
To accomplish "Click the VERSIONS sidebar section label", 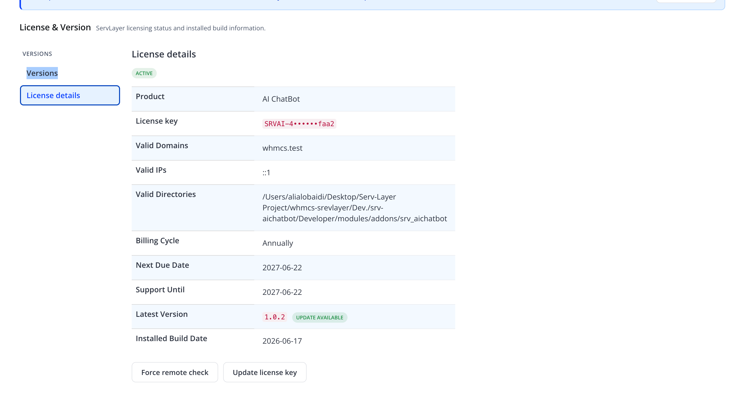I will [x=37, y=54].
